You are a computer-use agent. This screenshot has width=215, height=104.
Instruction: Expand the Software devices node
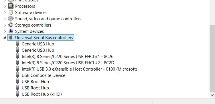point(5,13)
